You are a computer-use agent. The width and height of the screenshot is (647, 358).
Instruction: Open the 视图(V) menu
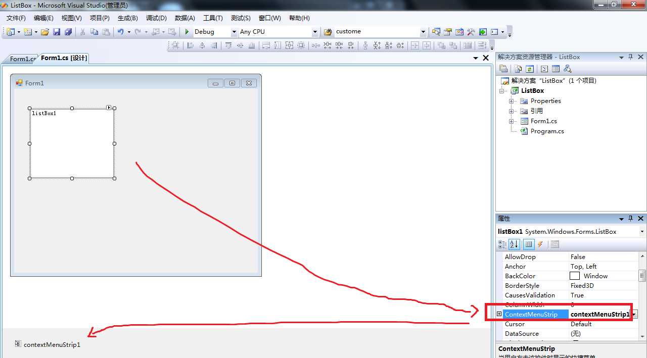[72, 18]
